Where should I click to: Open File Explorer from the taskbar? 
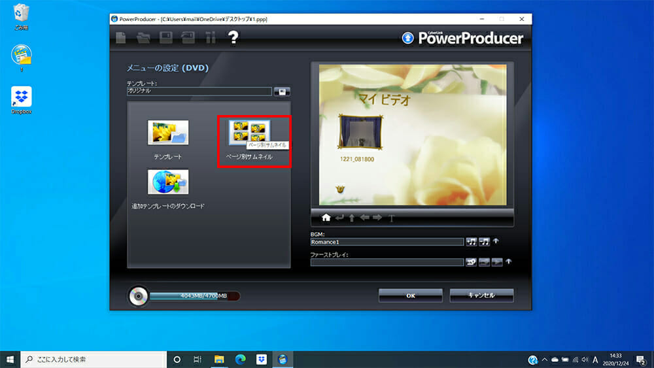tap(219, 360)
